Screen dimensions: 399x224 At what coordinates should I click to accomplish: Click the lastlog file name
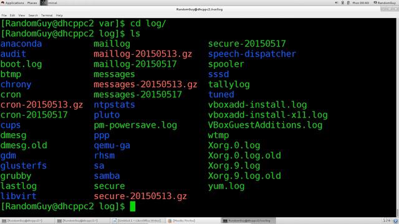[19, 186]
